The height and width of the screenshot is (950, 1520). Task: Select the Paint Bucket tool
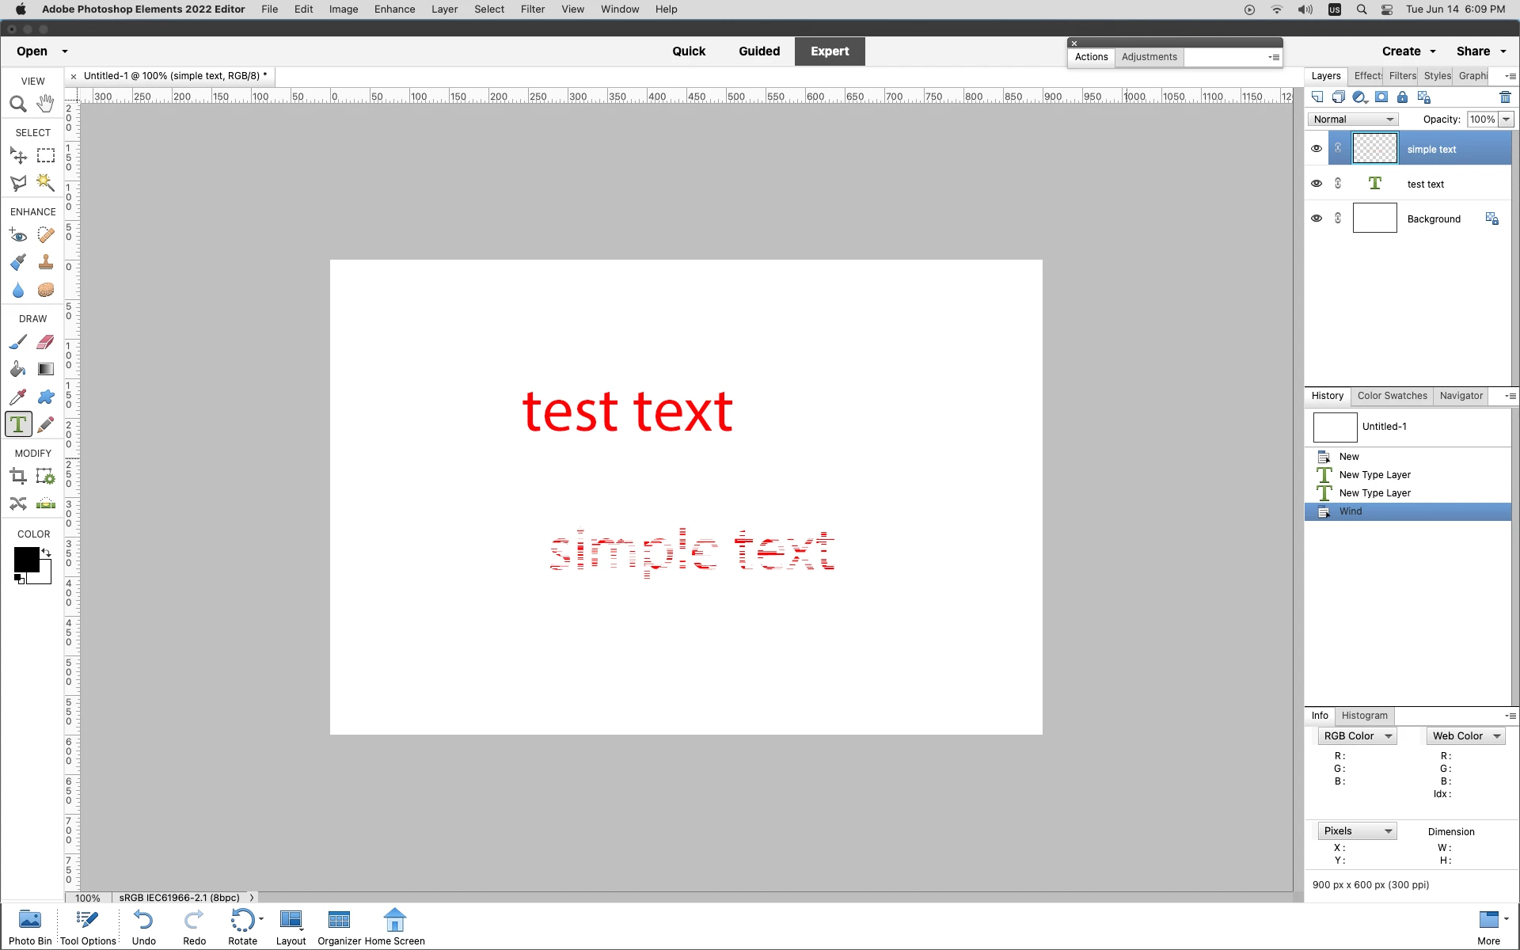tap(18, 370)
